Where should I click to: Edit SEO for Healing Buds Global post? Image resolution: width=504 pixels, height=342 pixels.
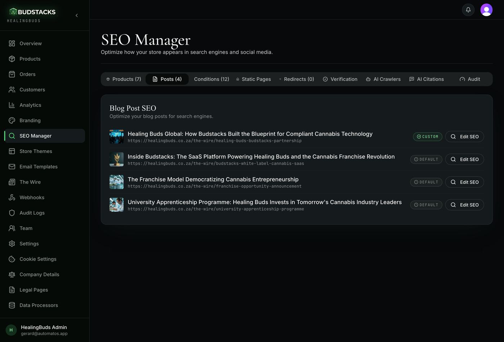point(464,137)
